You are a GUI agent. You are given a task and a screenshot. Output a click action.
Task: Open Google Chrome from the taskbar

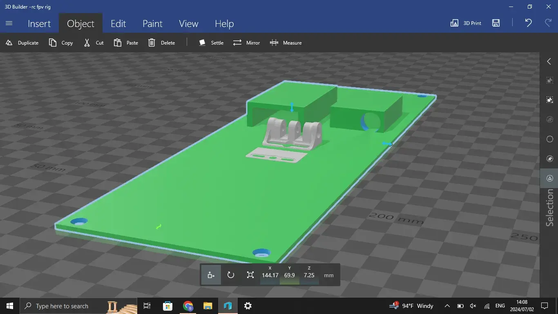click(188, 306)
